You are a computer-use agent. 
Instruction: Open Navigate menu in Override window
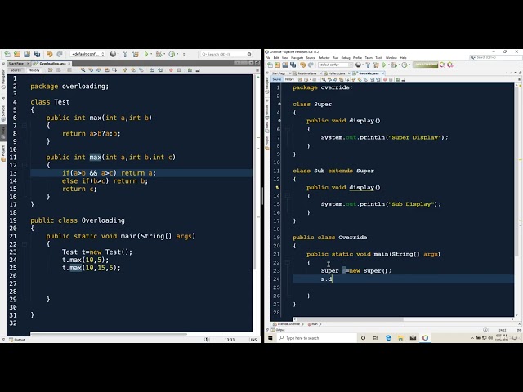tap(297, 58)
